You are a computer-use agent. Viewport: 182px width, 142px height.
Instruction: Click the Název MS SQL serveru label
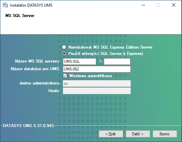[x=38, y=61]
